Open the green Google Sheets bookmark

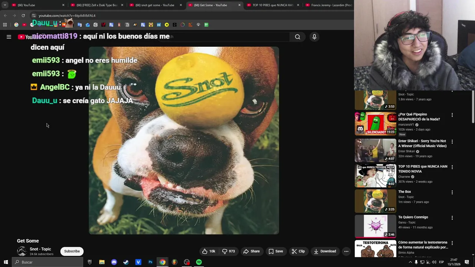coord(206,25)
